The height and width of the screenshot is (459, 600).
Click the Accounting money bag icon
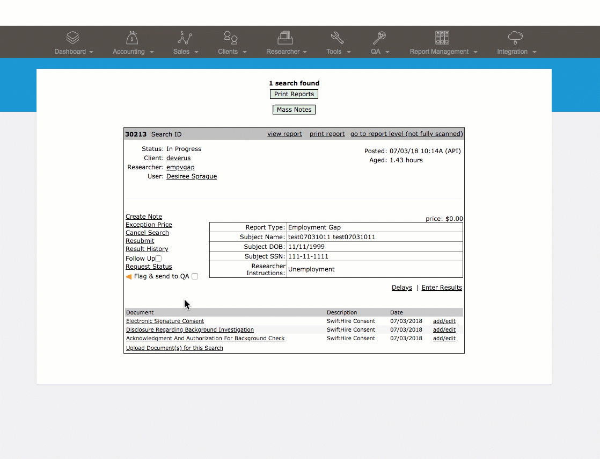tap(132, 38)
